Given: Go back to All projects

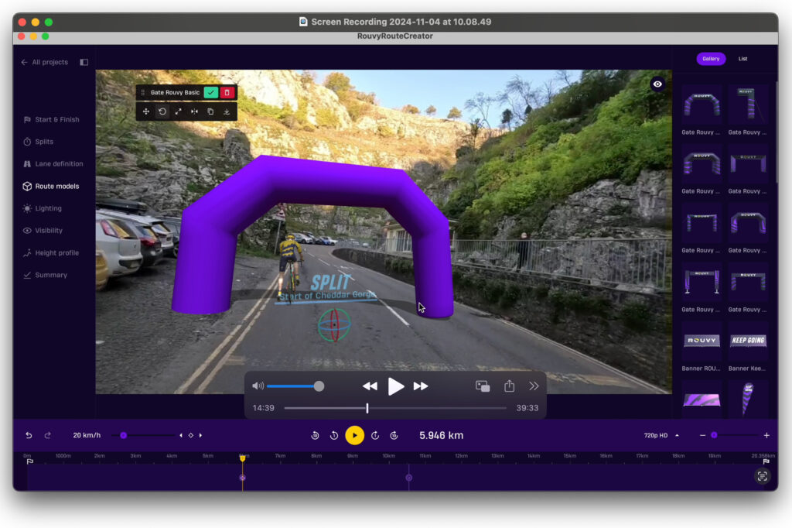Looking at the screenshot, I should pos(44,62).
